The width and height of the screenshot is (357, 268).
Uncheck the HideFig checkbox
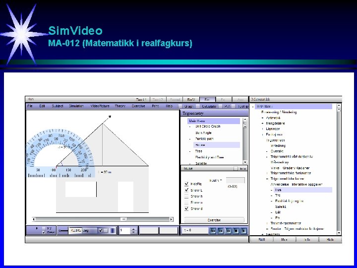[x=186, y=184]
